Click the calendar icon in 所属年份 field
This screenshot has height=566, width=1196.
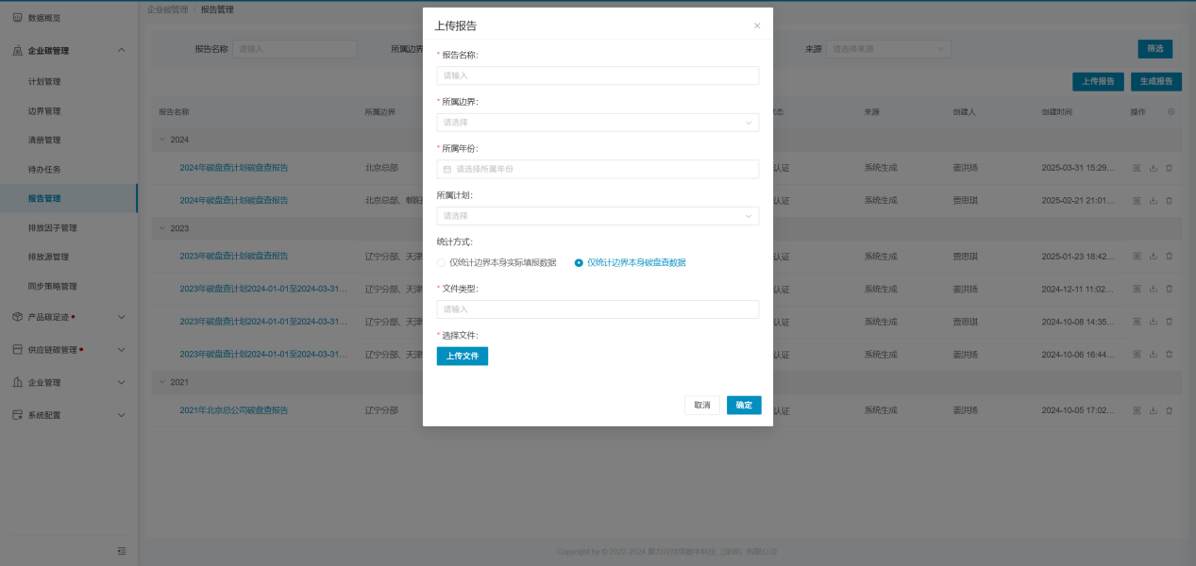pyautogui.click(x=447, y=169)
